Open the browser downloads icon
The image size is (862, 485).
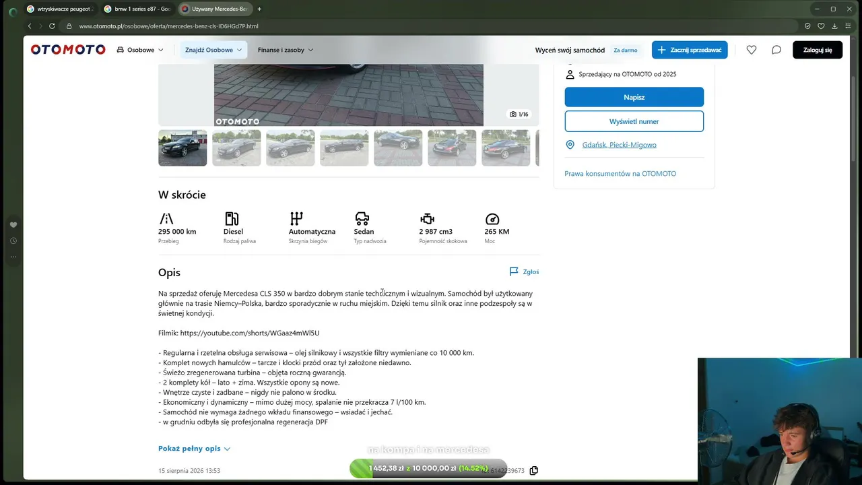pyautogui.click(x=834, y=26)
